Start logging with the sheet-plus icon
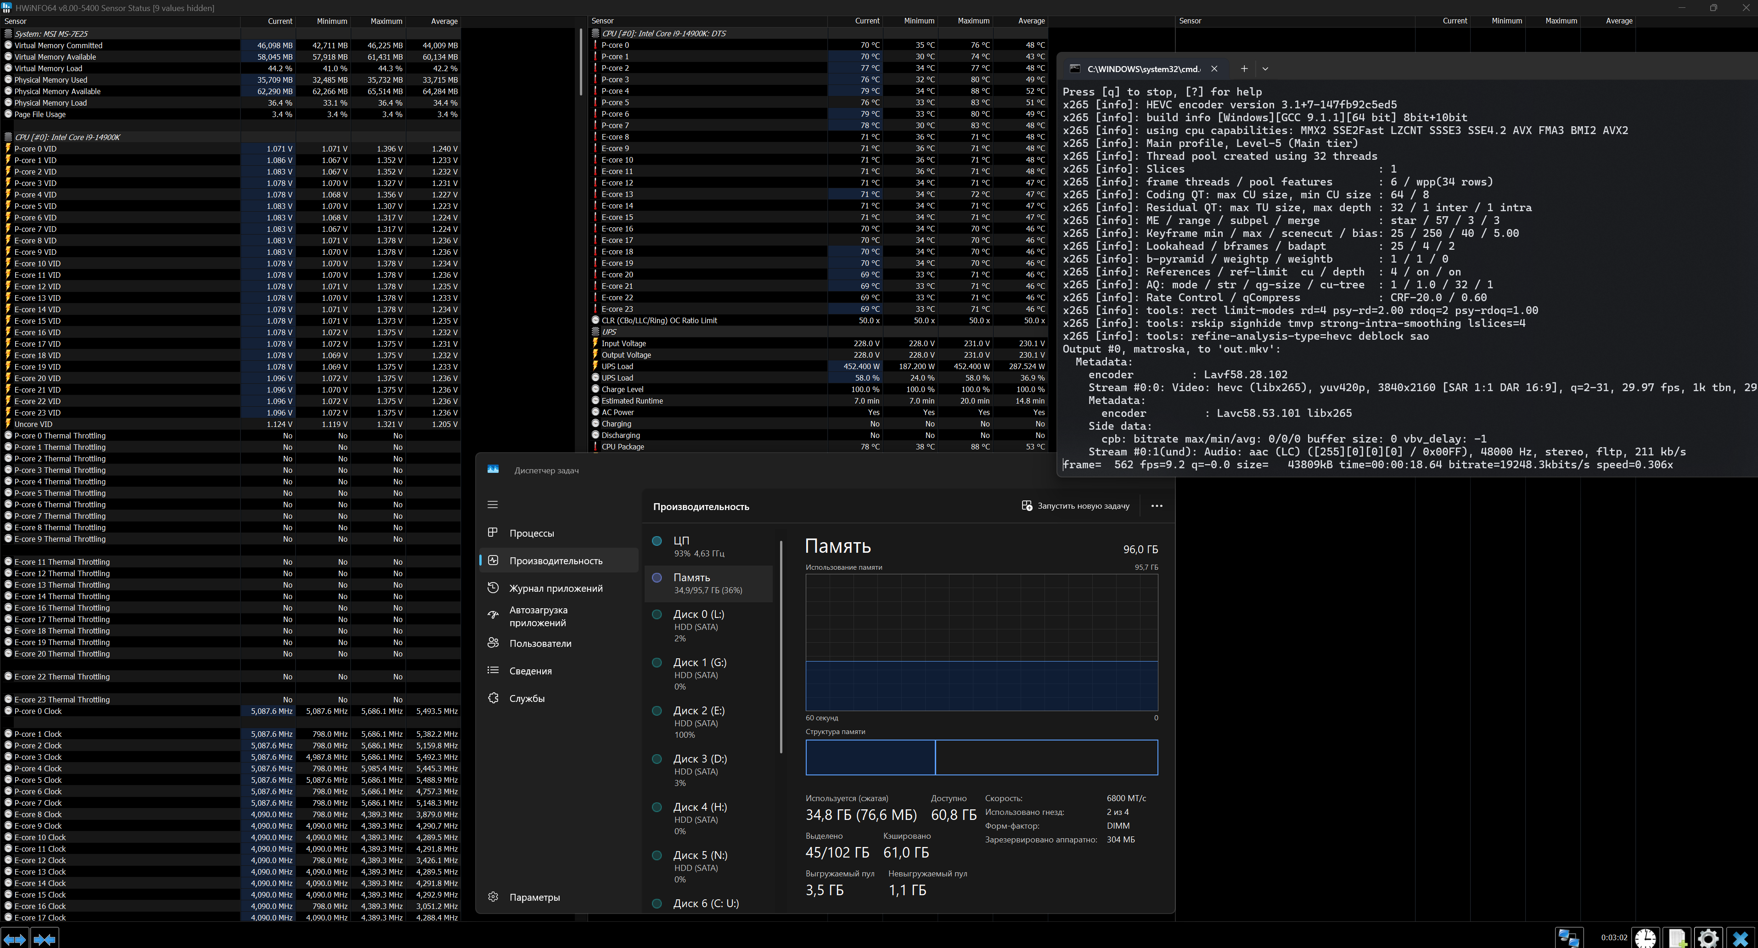This screenshot has width=1758, height=948. click(1677, 938)
